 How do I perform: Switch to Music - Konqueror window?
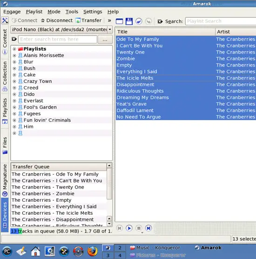tap(155, 248)
